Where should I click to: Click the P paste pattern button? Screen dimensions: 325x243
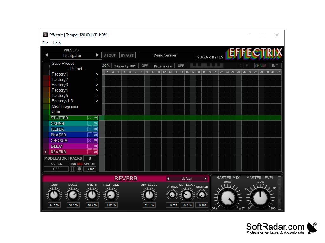(x=247, y=66)
